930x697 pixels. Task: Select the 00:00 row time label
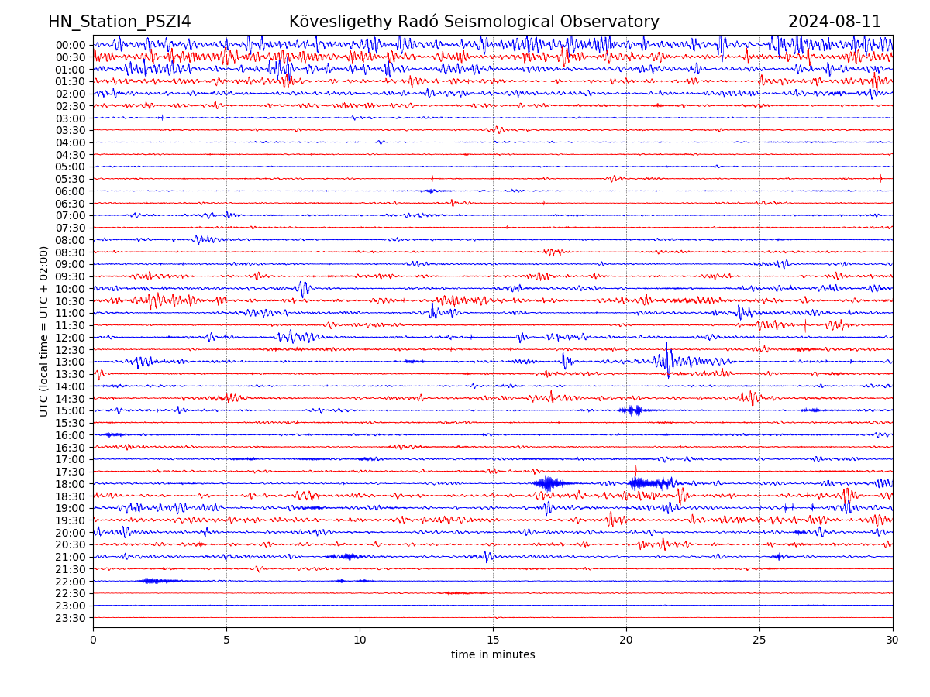click(x=71, y=45)
